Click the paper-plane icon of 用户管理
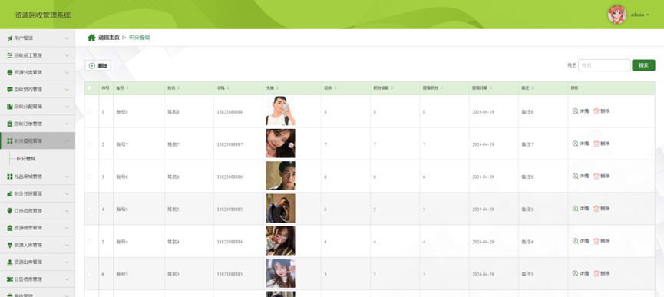The width and height of the screenshot is (664, 297). [10, 38]
